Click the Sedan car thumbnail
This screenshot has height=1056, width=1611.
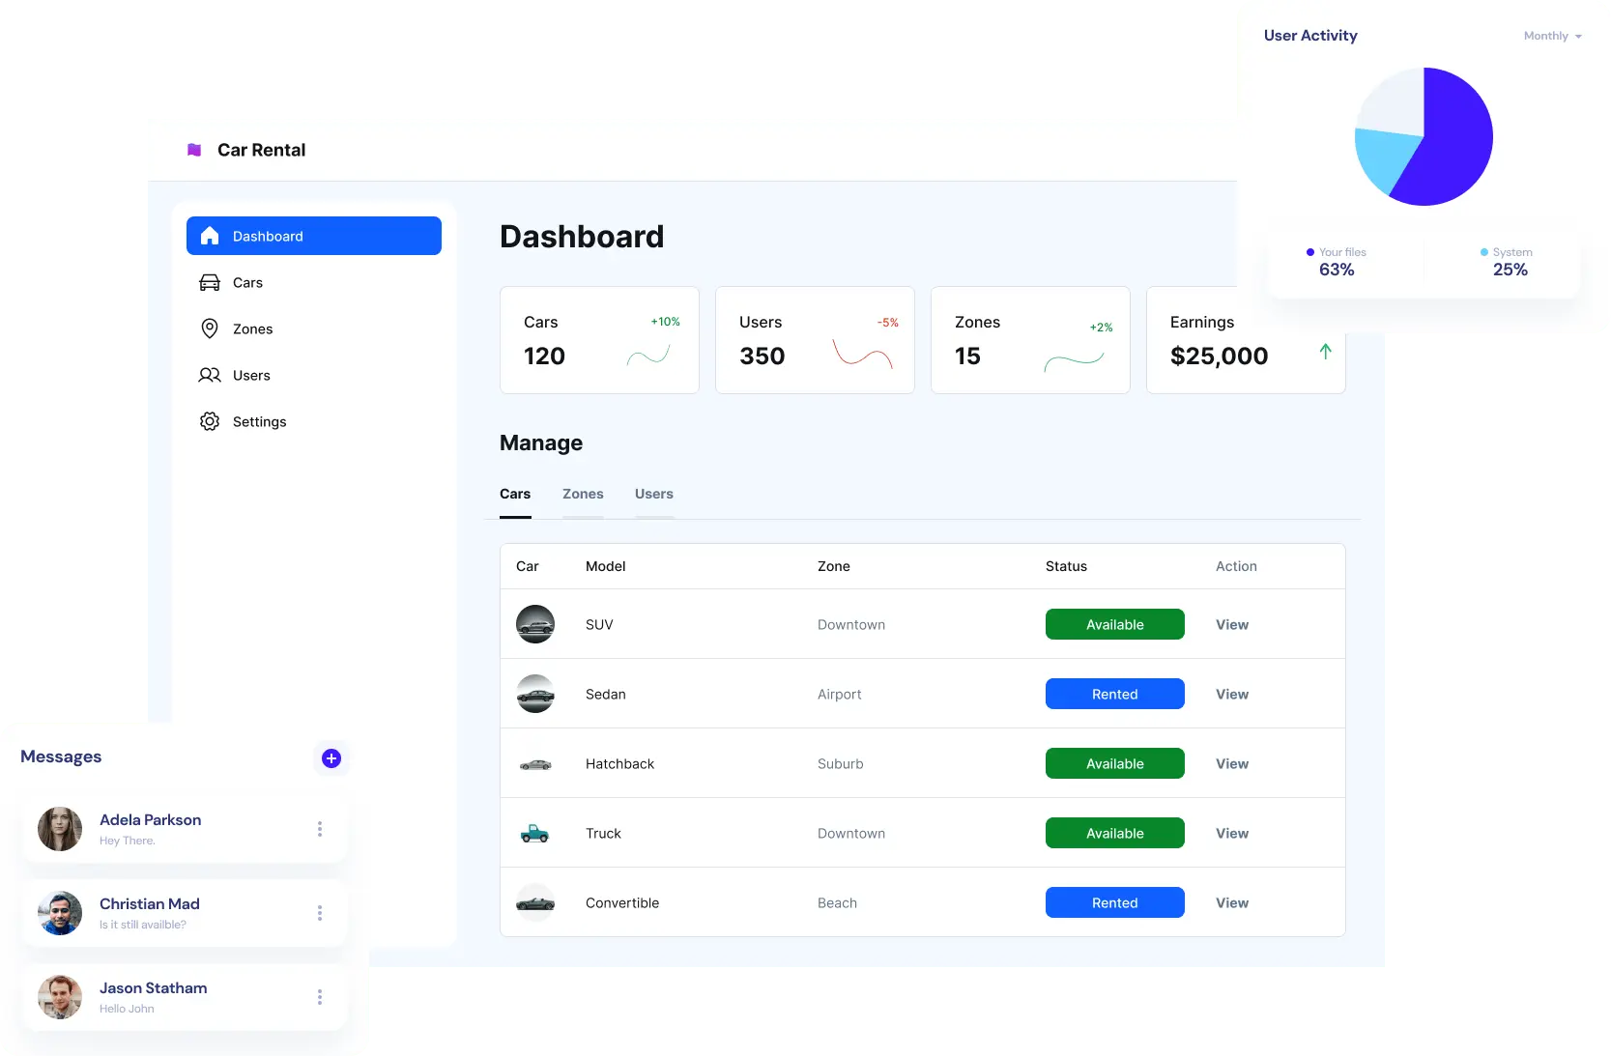(535, 694)
